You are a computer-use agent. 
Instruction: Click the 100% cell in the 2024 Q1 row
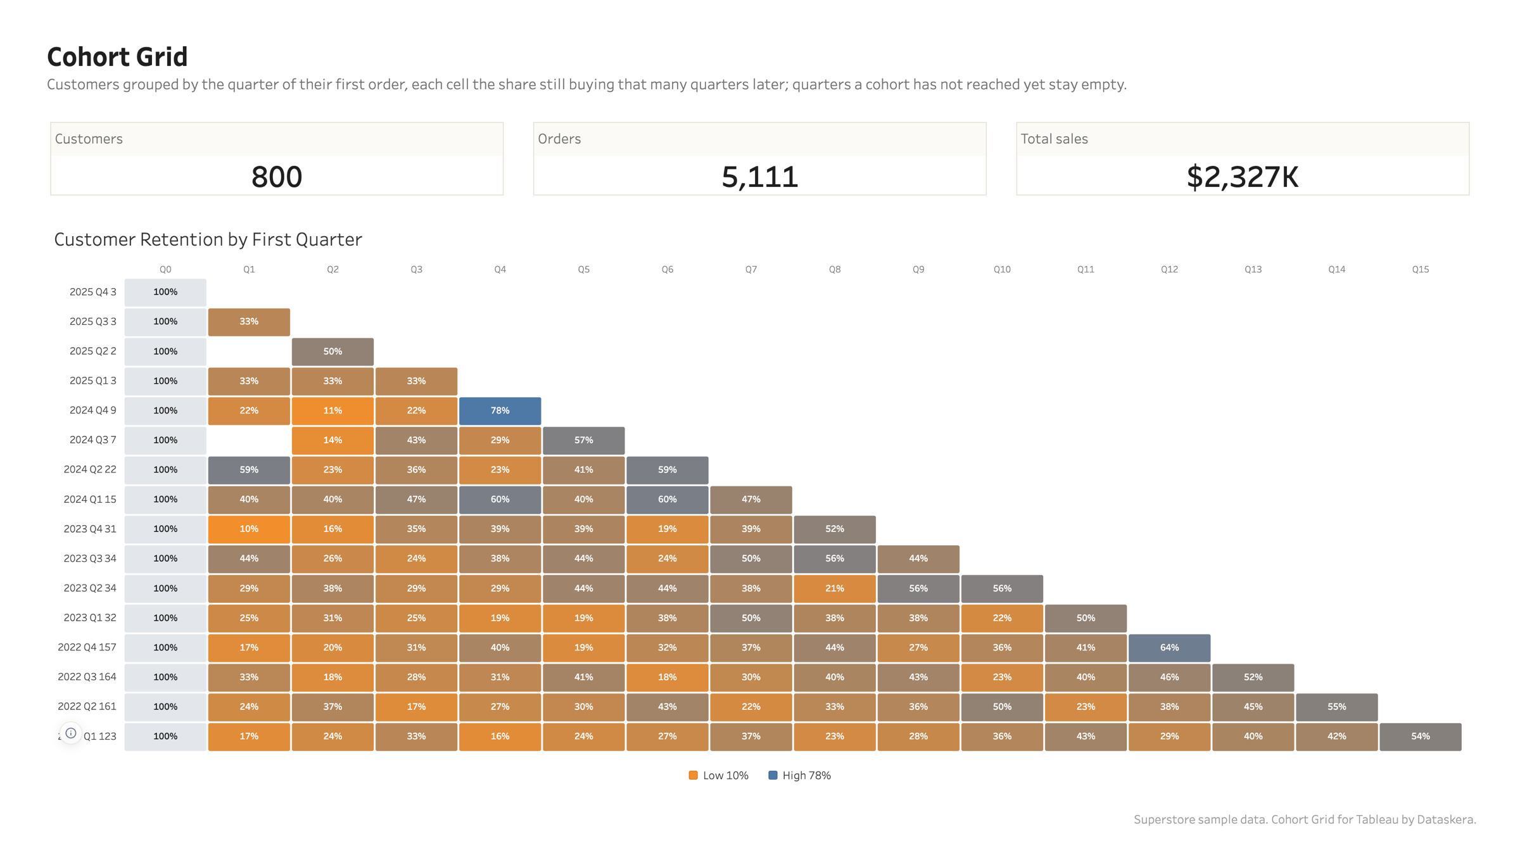coord(165,499)
